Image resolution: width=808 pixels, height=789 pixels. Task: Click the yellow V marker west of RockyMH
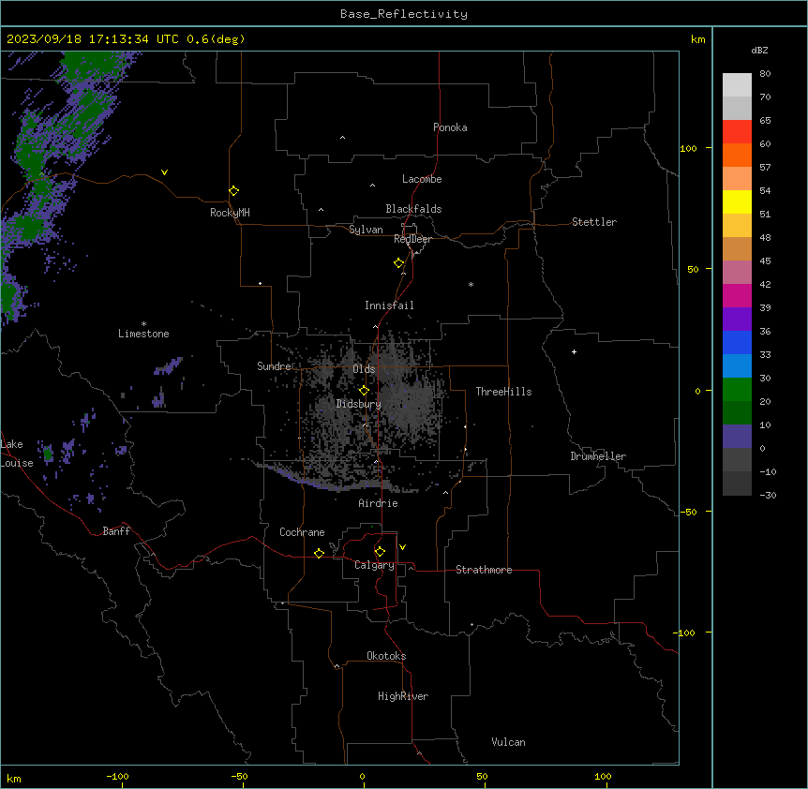click(164, 172)
